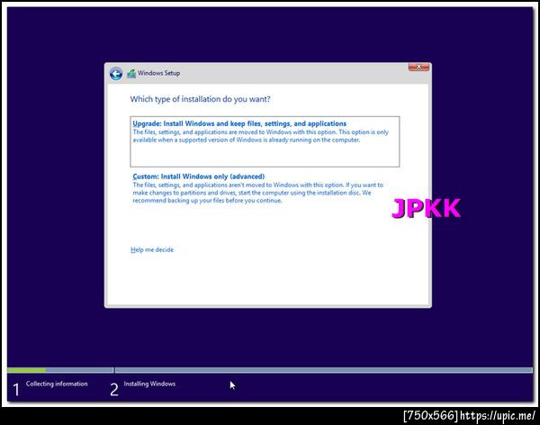Click the Upgrade option description text
The image size is (540, 425).
[260, 136]
